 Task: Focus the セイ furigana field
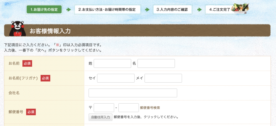point(116,78)
